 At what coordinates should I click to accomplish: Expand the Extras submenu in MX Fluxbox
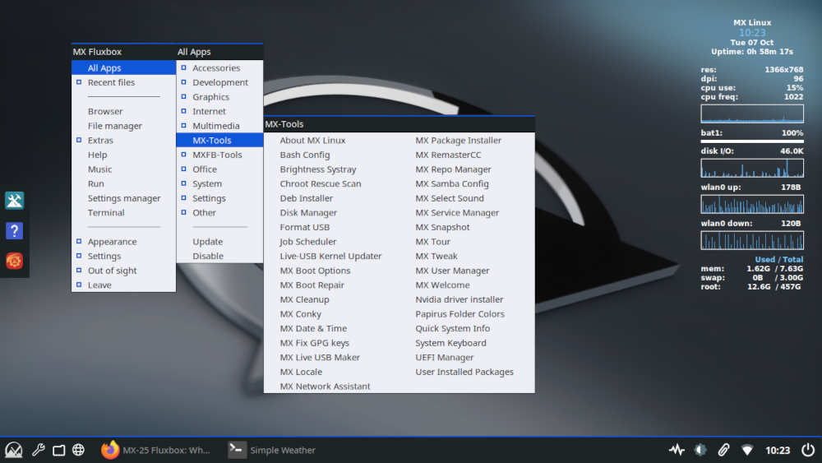coord(100,141)
